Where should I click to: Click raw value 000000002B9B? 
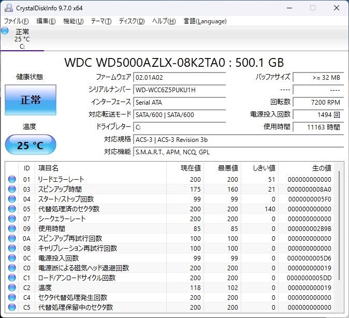[309, 229]
